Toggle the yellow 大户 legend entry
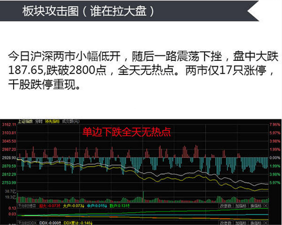Viewport: 282px width, 225px height. click(x=74, y=206)
